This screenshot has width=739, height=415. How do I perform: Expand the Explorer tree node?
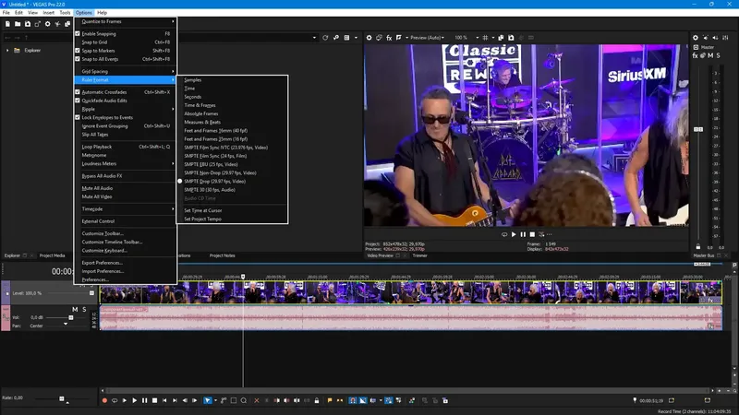click(x=7, y=50)
